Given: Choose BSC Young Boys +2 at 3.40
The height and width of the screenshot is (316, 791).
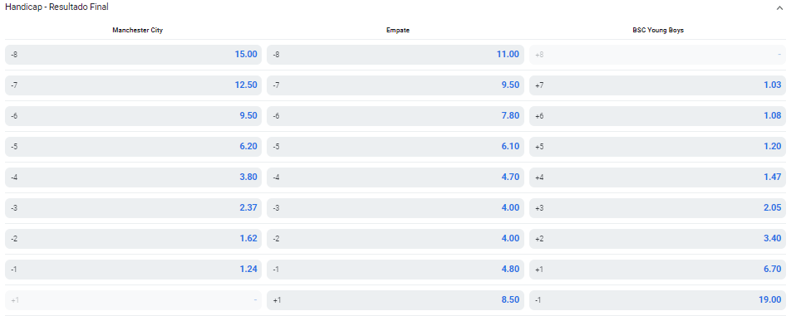Looking at the screenshot, I should click(657, 239).
